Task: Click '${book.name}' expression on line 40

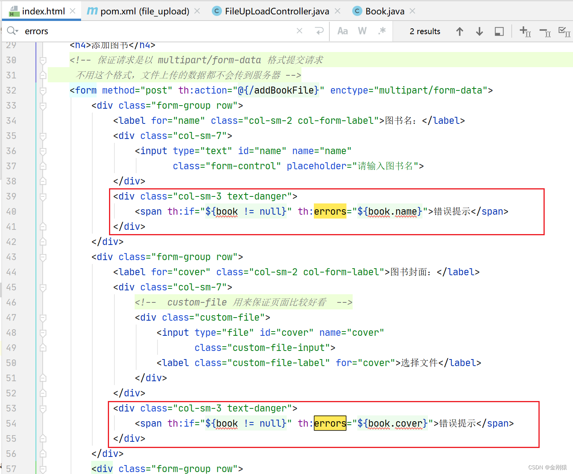Action: (x=390, y=212)
